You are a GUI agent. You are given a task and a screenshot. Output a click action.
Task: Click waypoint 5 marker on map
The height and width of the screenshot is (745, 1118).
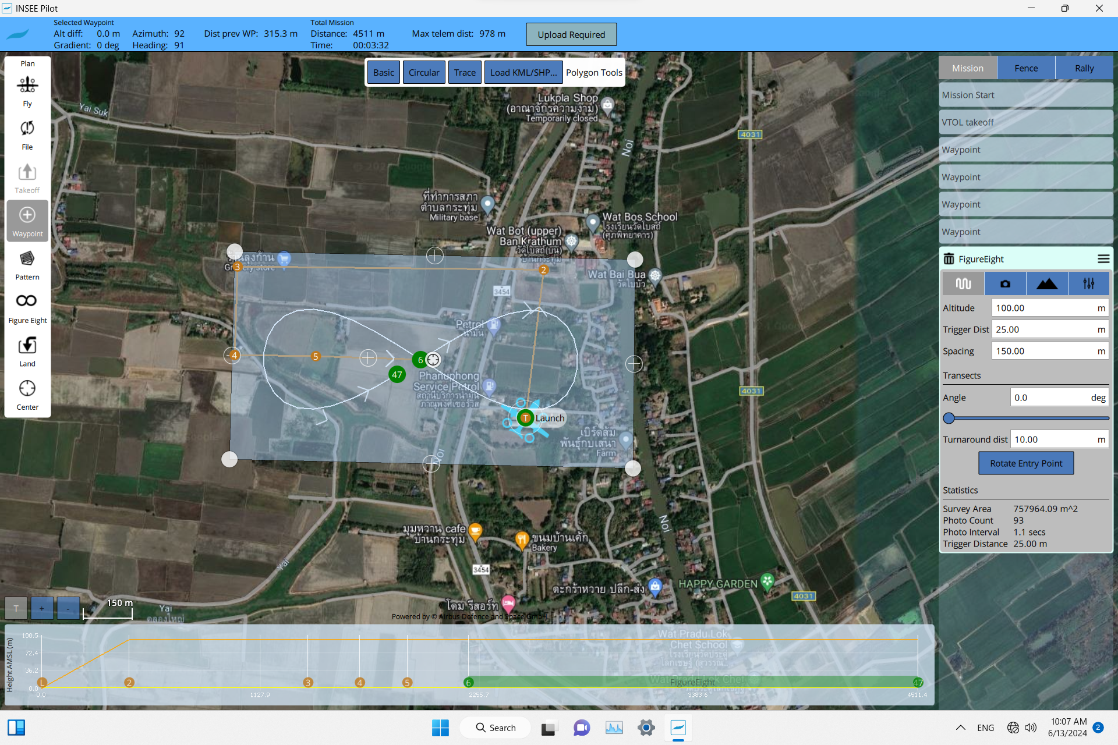pyautogui.click(x=316, y=356)
